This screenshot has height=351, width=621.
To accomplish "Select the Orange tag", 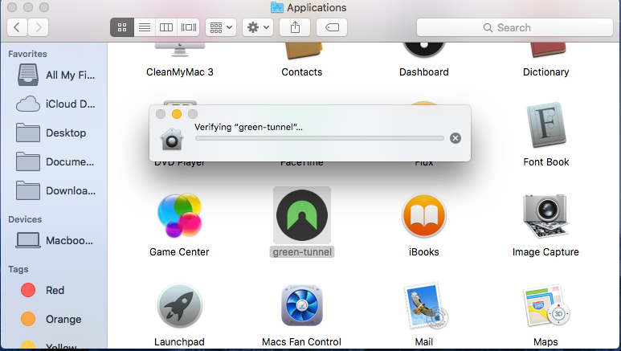I will (55, 319).
